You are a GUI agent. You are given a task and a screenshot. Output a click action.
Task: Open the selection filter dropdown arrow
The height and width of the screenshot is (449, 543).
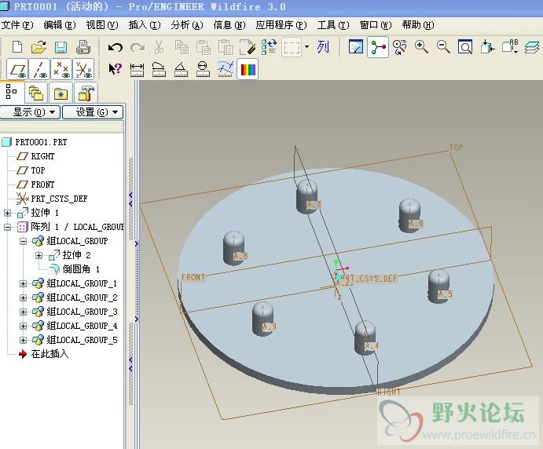point(306,46)
